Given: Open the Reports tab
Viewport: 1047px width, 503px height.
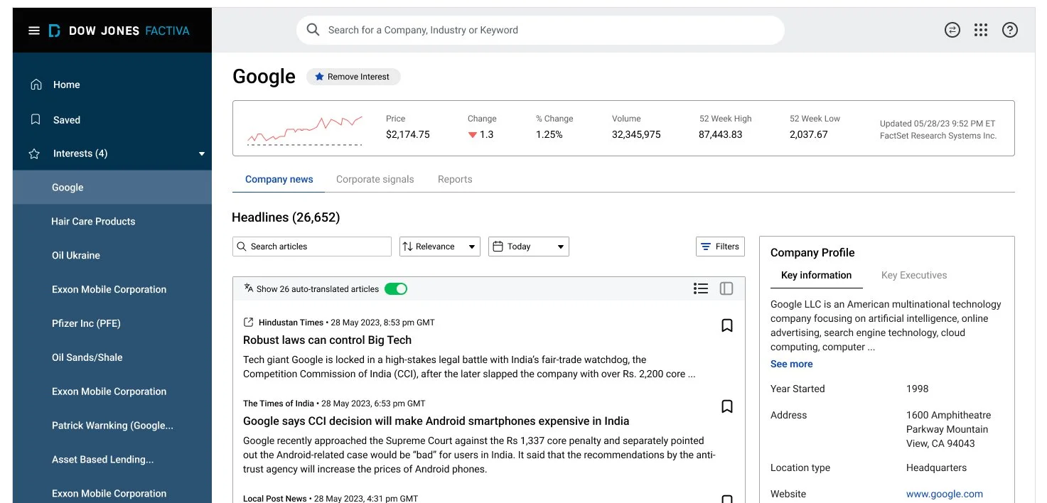Looking at the screenshot, I should [x=455, y=179].
